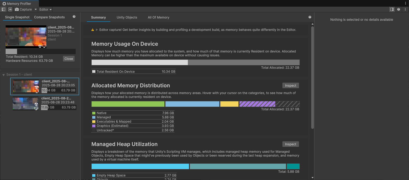The width and height of the screenshot is (409, 180).
Task: Toggle the left snapshot panel icon
Action: point(3,9)
